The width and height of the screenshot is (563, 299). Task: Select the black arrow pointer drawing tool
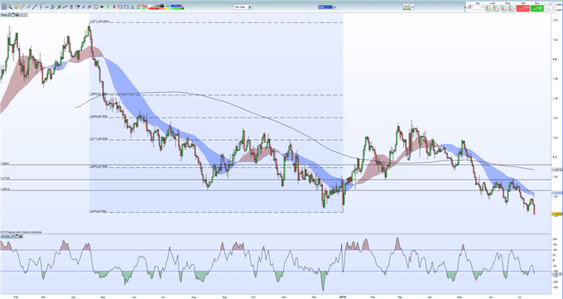(102, 7)
